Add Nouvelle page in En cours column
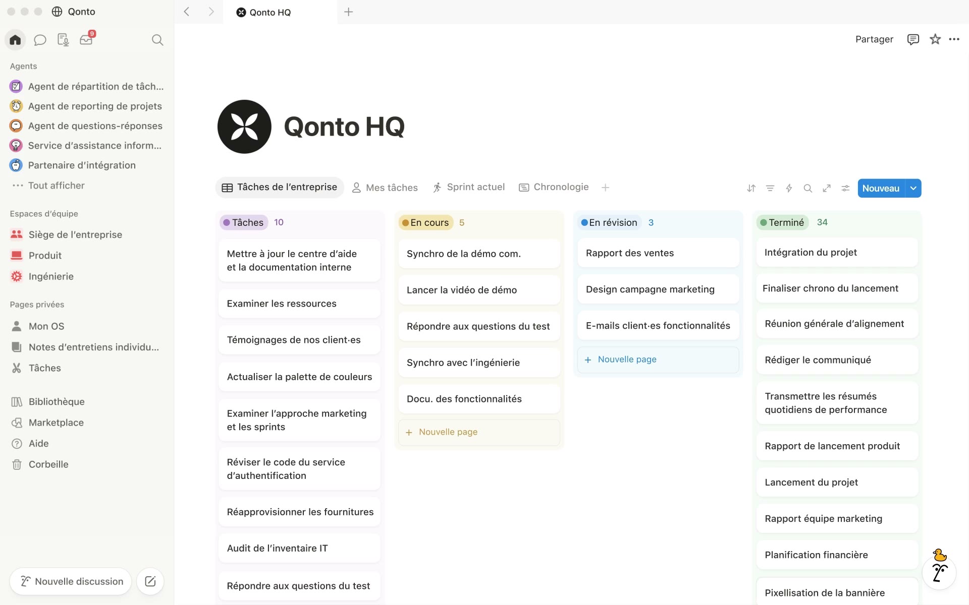Viewport: 969px width, 605px height. point(479,432)
